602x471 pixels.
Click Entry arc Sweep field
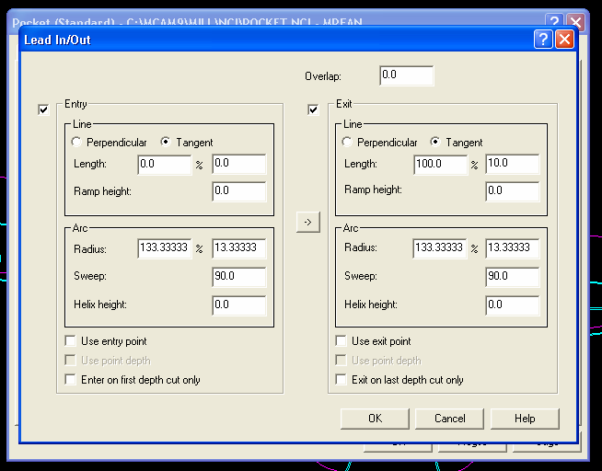click(238, 277)
